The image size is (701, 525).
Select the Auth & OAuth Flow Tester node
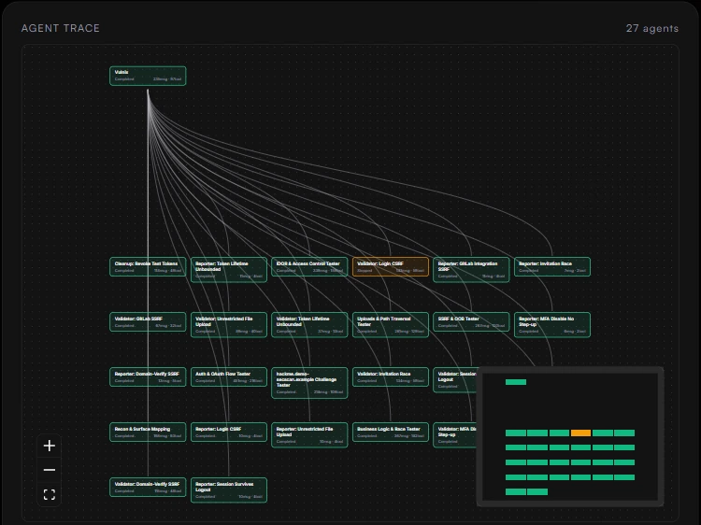click(229, 377)
